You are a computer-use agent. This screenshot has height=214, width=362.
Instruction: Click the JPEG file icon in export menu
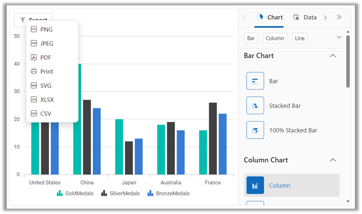click(x=34, y=43)
